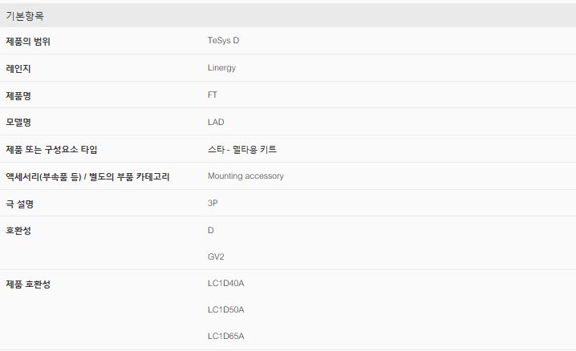Select the Mounting accessory value
Image resolution: width=576 pixels, height=351 pixels.
point(245,176)
